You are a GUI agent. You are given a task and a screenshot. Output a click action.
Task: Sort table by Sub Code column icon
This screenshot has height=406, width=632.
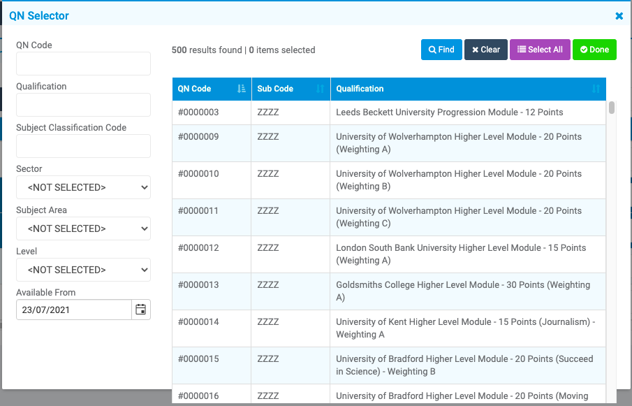[320, 89]
